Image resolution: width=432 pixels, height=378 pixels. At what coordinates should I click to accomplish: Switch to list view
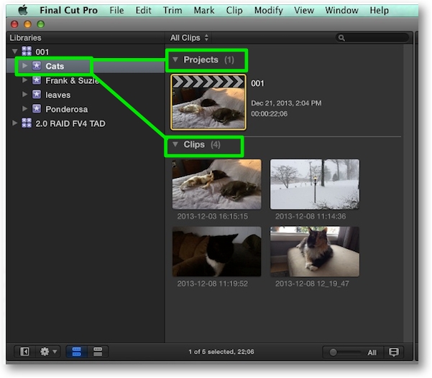[98, 351]
